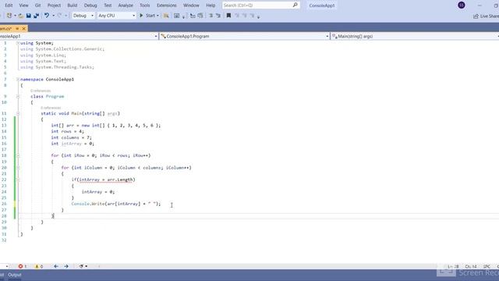The width and height of the screenshot is (499, 281).
Task: Open the ConsoleApp1.Program class dropdown
Action: [x=244, y=37]
